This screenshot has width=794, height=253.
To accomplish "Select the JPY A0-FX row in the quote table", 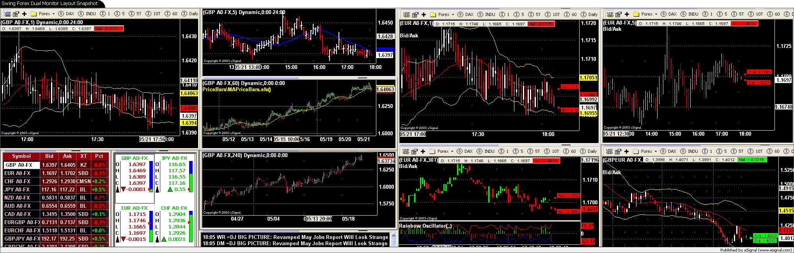I will click(55, 189).
